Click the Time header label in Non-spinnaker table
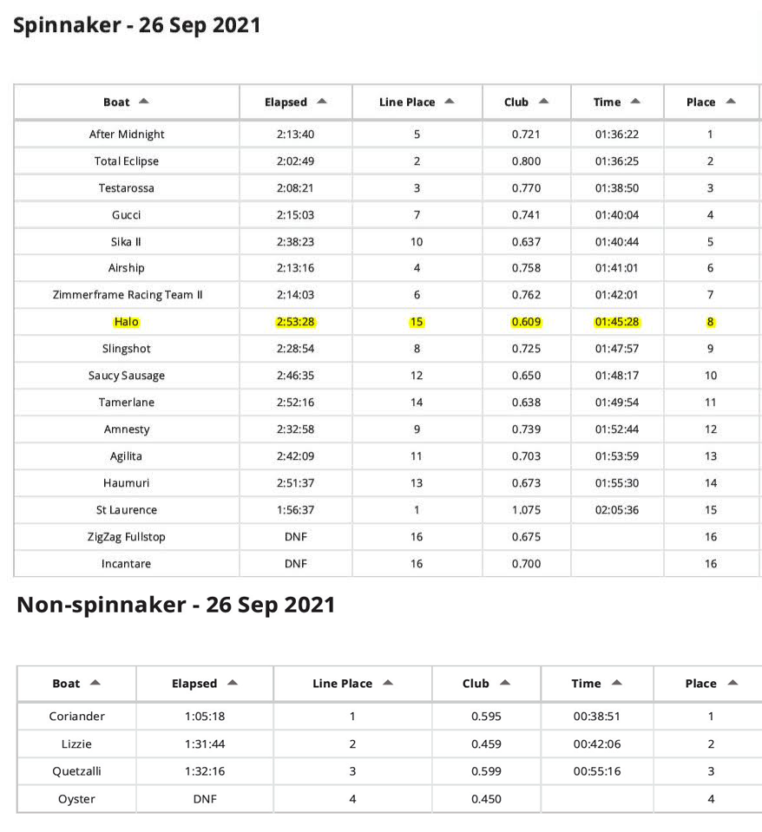The height and width of the screenshot is (832, 762). tap(586, 684)
